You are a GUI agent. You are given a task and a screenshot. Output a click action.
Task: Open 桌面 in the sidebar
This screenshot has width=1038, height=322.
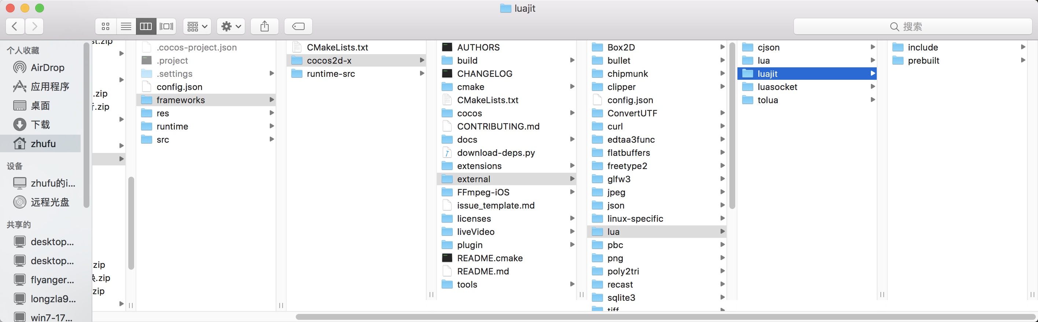[x=40, y=105]
